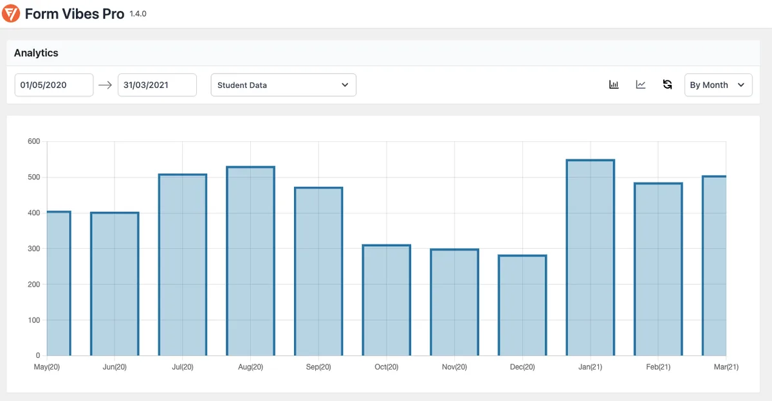
Task: Click the arrow between the date fields
Action: click(106, 85)
